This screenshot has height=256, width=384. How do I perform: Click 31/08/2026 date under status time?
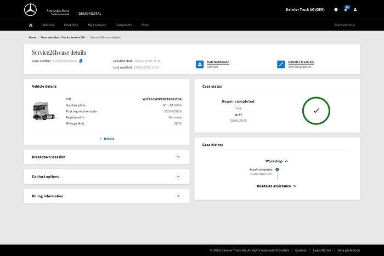click(x=238, y=121)
